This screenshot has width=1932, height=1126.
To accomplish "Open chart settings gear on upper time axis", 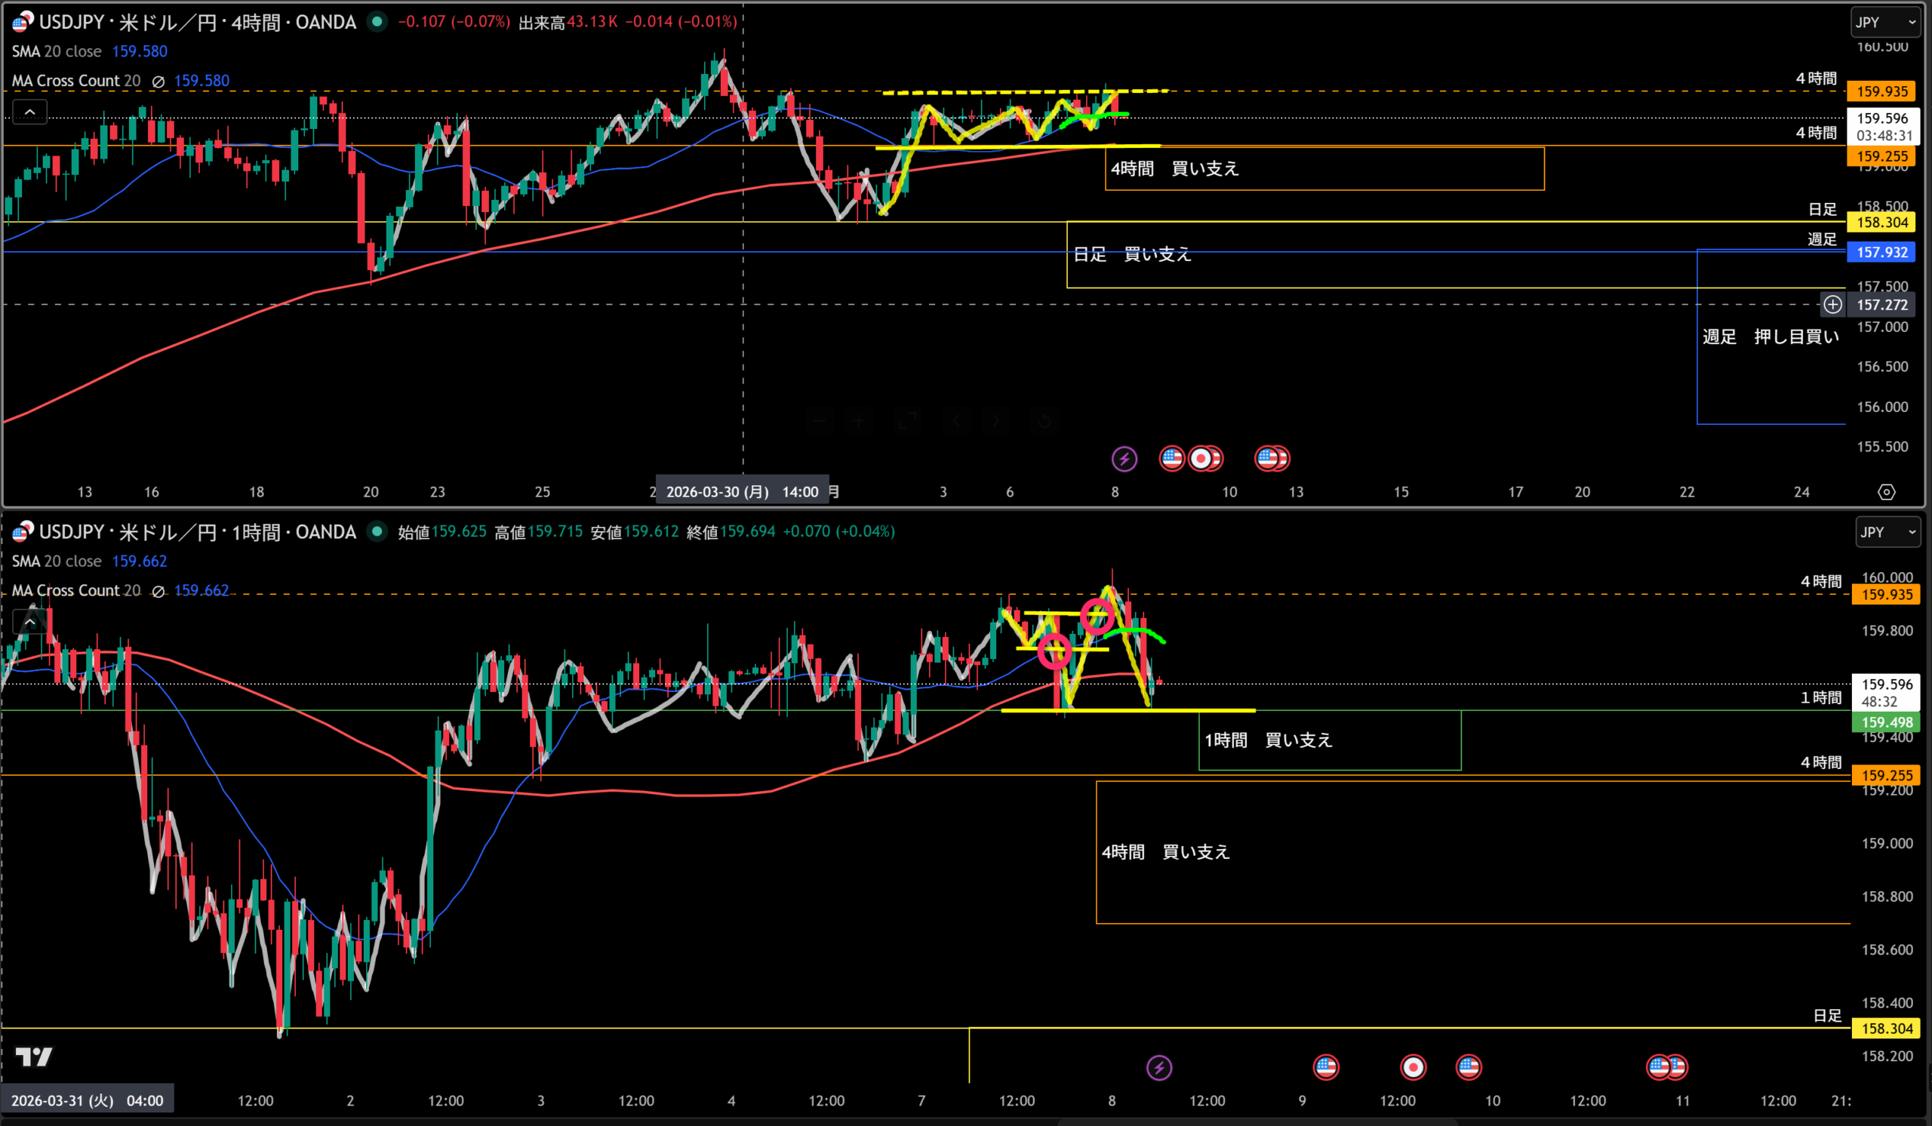I will [x=1886, y=492].
